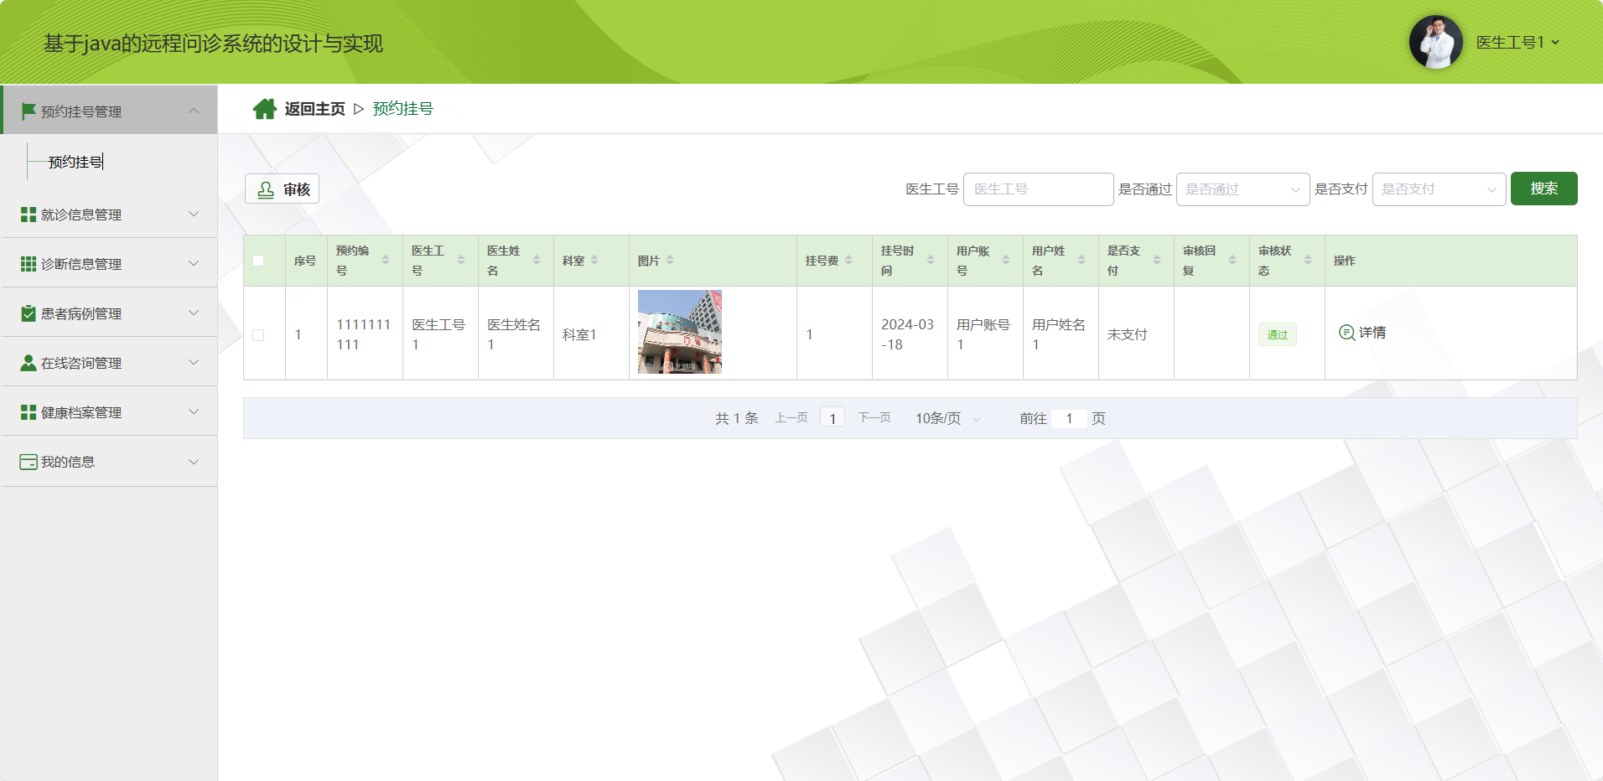Click the 返回主页 breadcrumb link
This screenshot has height=781, width=1603.
coord(314,109)
